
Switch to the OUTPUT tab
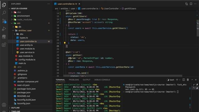[86, 80]
